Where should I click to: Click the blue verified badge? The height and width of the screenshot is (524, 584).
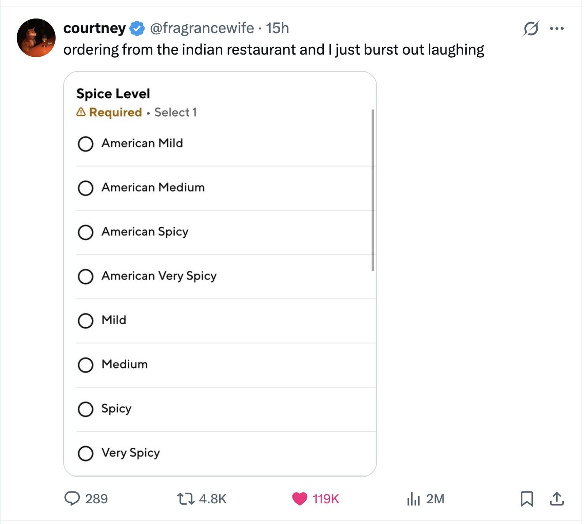coord(137,29)
